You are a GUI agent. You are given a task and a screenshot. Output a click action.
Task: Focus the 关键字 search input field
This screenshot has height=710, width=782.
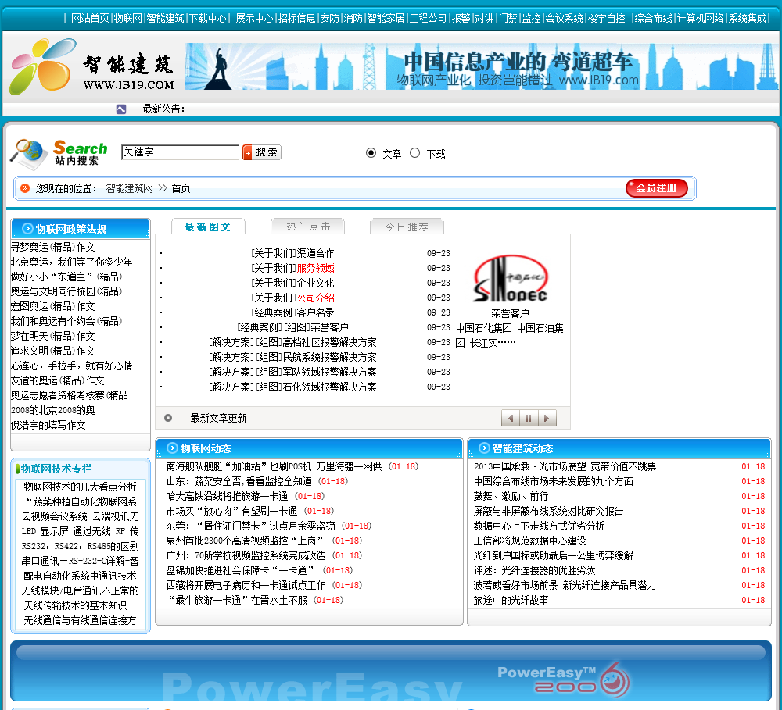tap(180, 152)
